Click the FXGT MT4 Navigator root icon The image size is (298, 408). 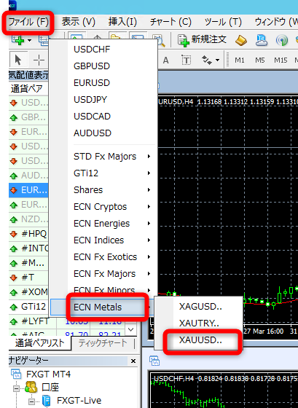click(x=16, y=374)
